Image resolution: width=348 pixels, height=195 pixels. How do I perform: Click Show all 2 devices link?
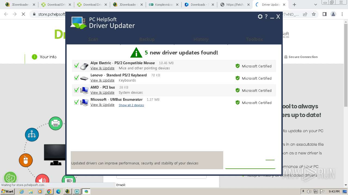coord(131,105)
